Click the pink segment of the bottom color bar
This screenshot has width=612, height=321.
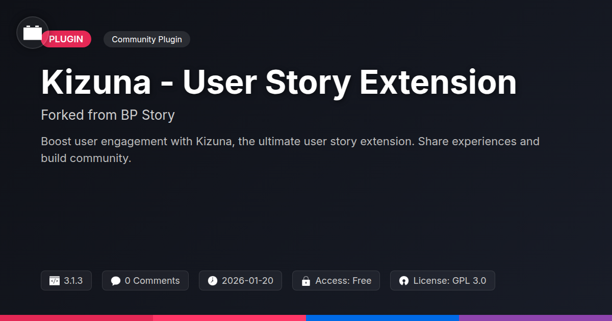(x=229, y=318)
